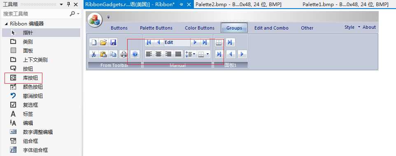
Task: Click the Next arrow icon in 面板1 panel
Action: [242, 54]
